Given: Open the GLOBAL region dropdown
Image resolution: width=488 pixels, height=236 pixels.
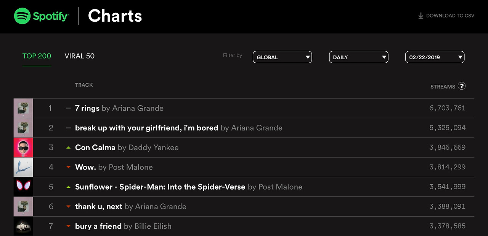Looking at the screenshot, I should [282, 57].
